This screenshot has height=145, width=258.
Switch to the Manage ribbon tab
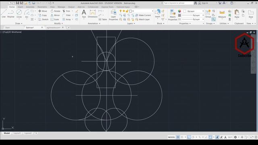click(x=61, y=7)
